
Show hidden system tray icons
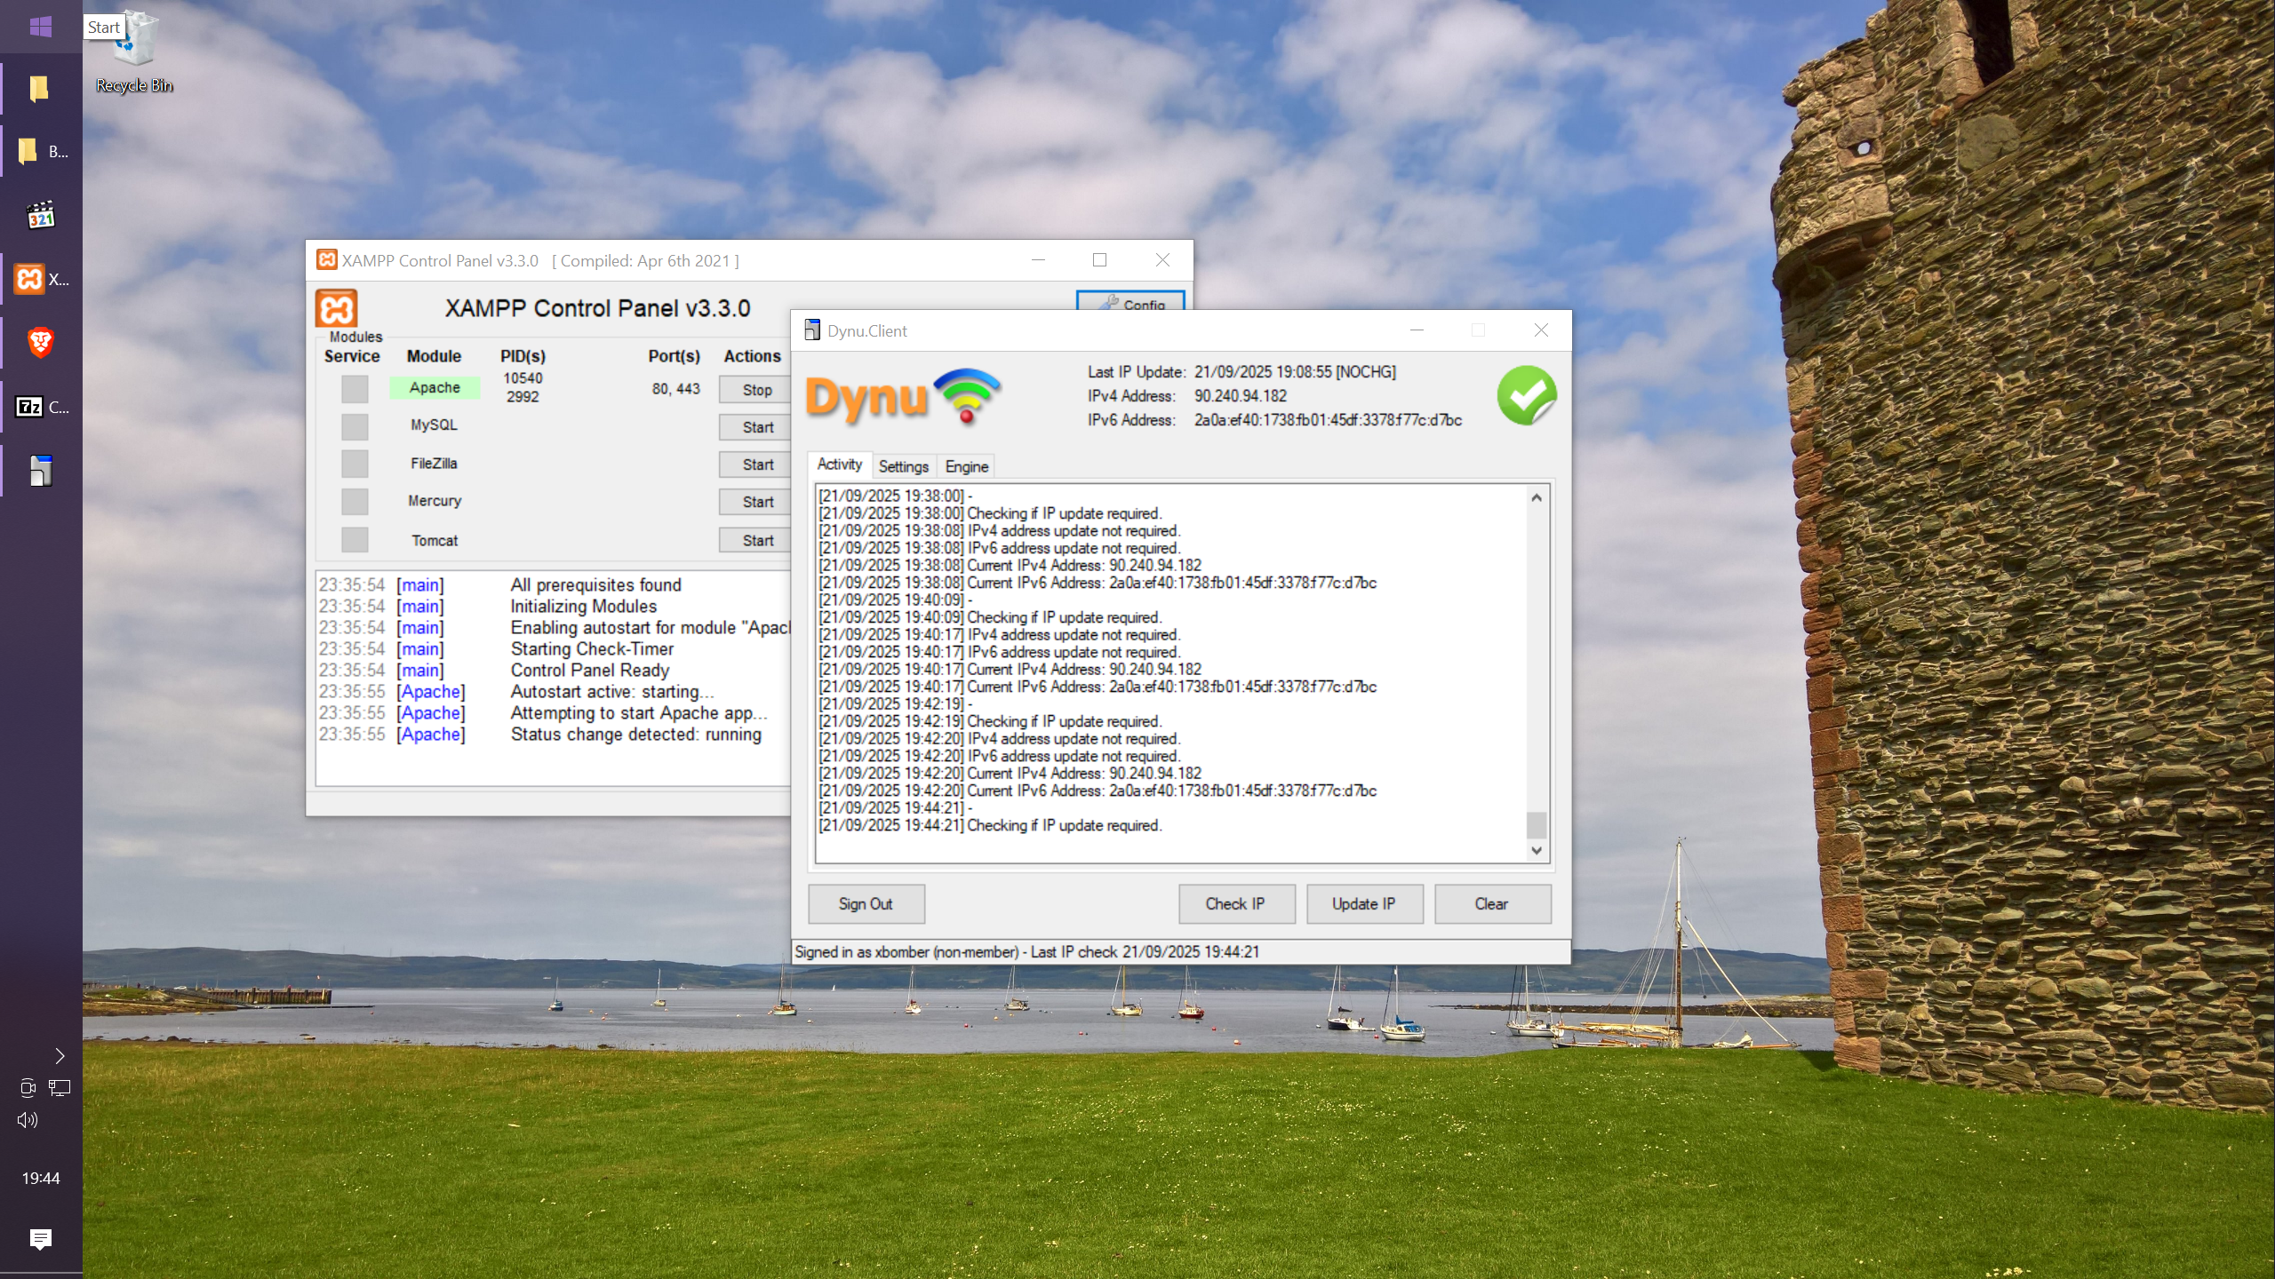60,1056
